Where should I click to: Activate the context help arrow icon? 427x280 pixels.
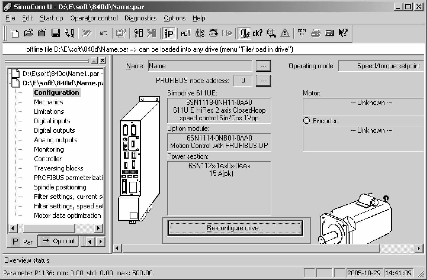pos(343,33)
